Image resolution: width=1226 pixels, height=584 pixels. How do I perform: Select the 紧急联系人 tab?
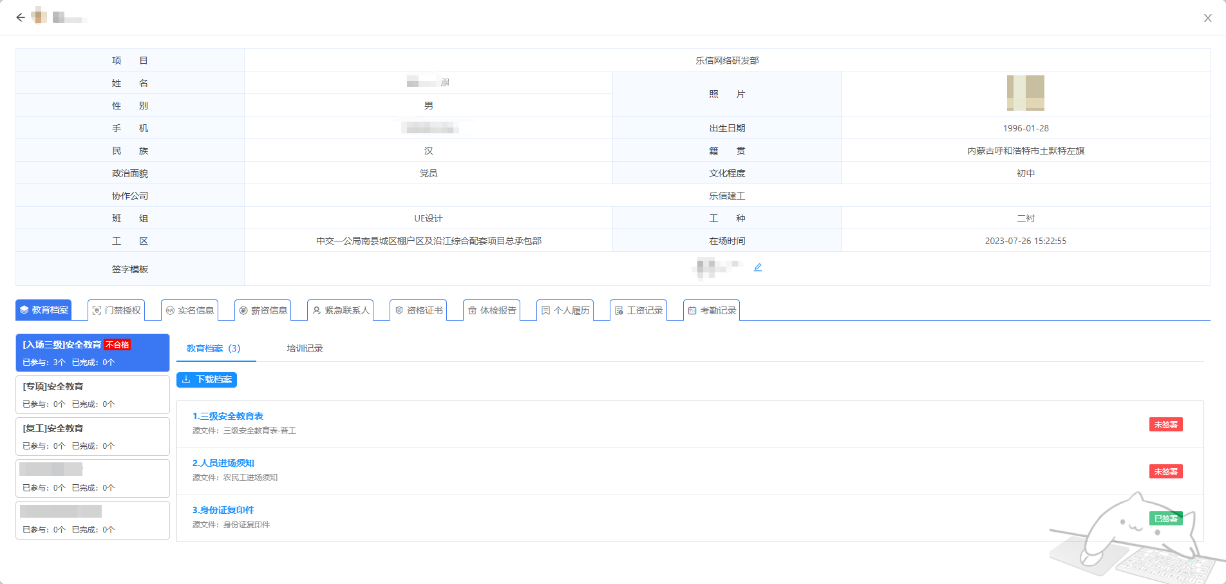[341, 310]
